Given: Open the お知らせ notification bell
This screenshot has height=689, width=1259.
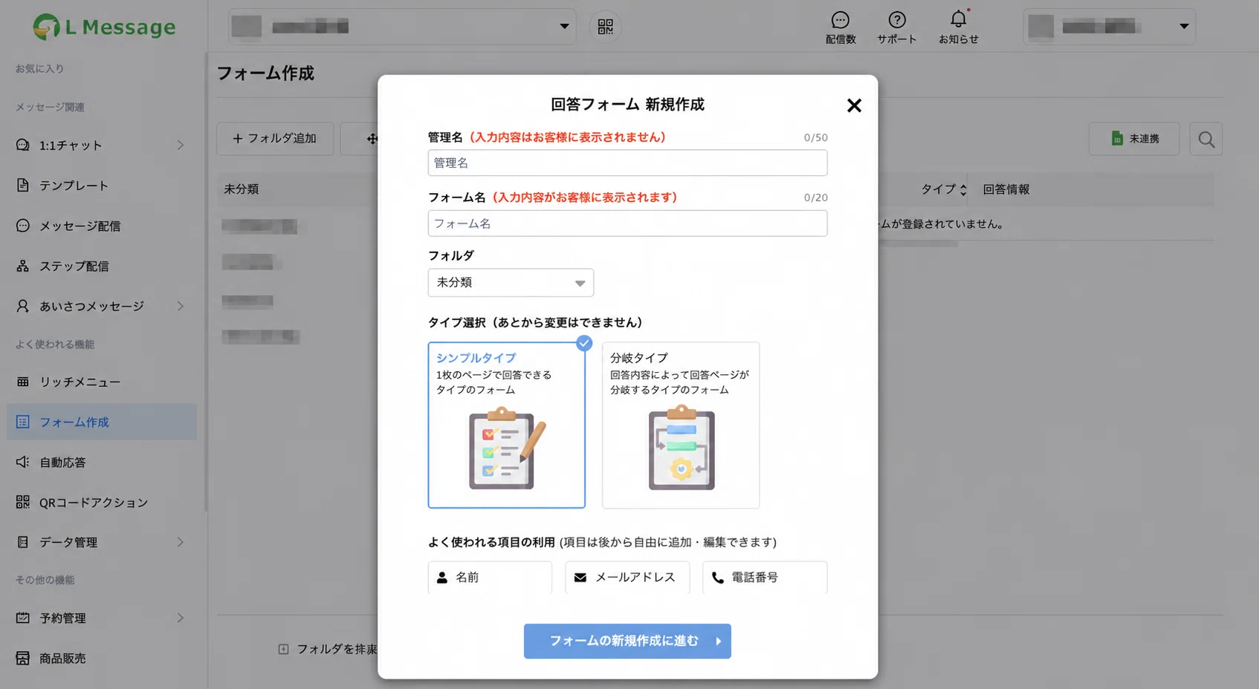Looking at the screenshot, I should pyautogui.click(x=959, y=27).
